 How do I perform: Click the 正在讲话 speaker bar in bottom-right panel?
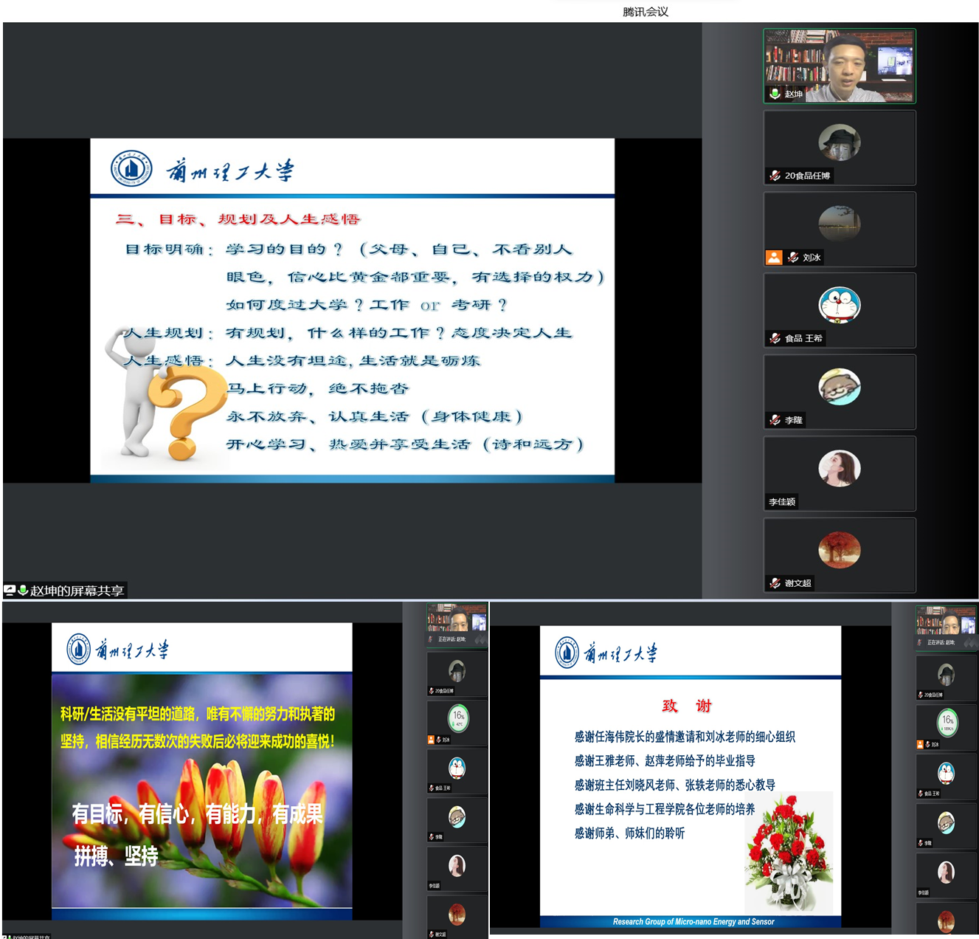pyautogui.click(x=947, y=642)
